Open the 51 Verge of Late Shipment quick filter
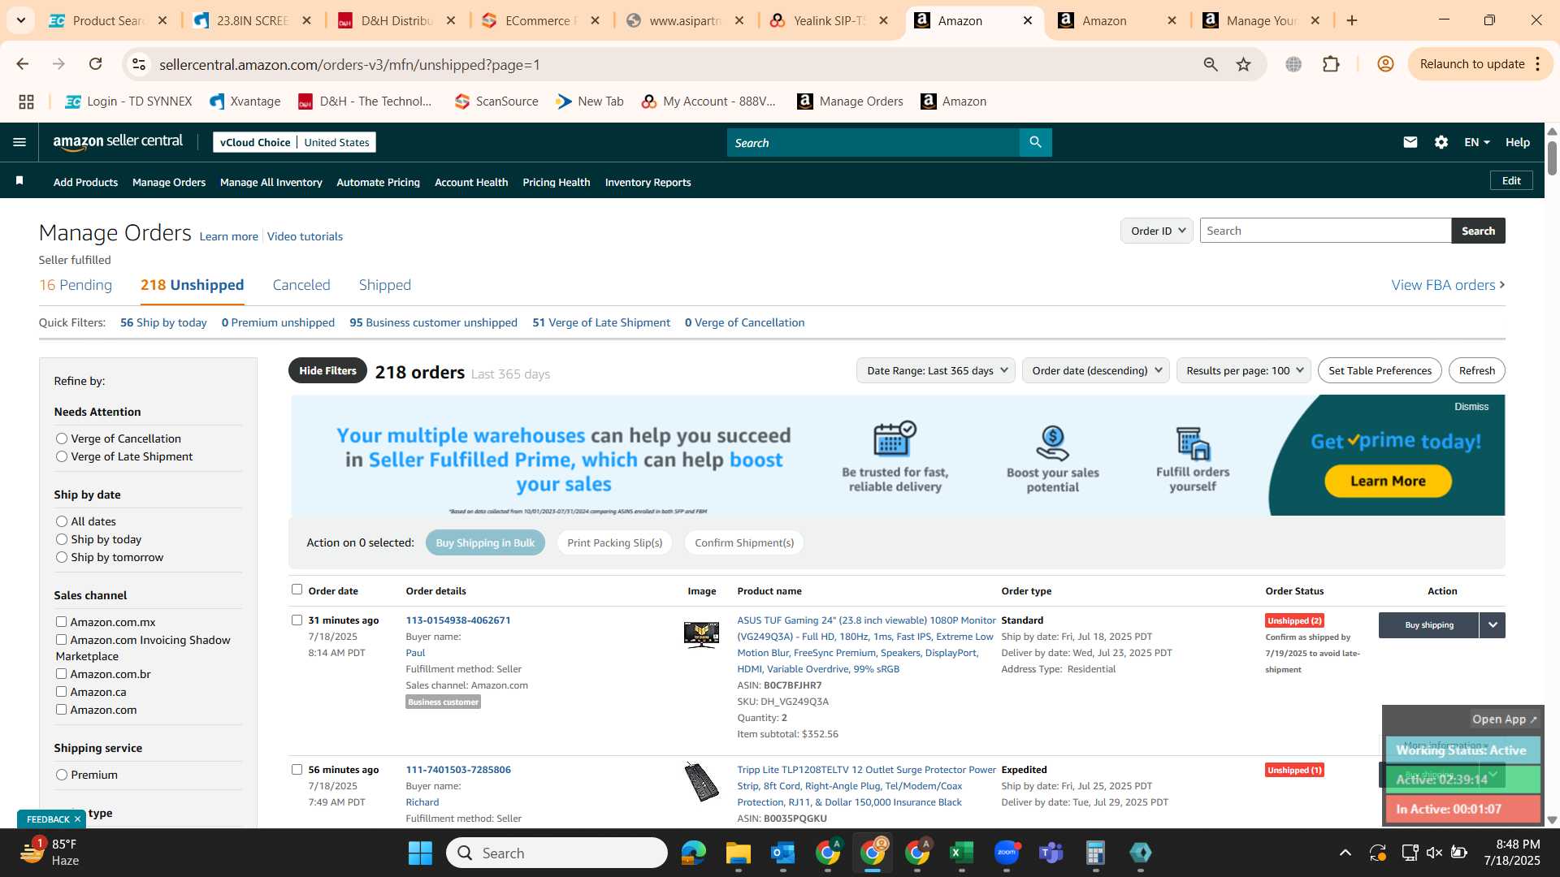This screenshot has height=877, width=1560. (x=600, y=322)
